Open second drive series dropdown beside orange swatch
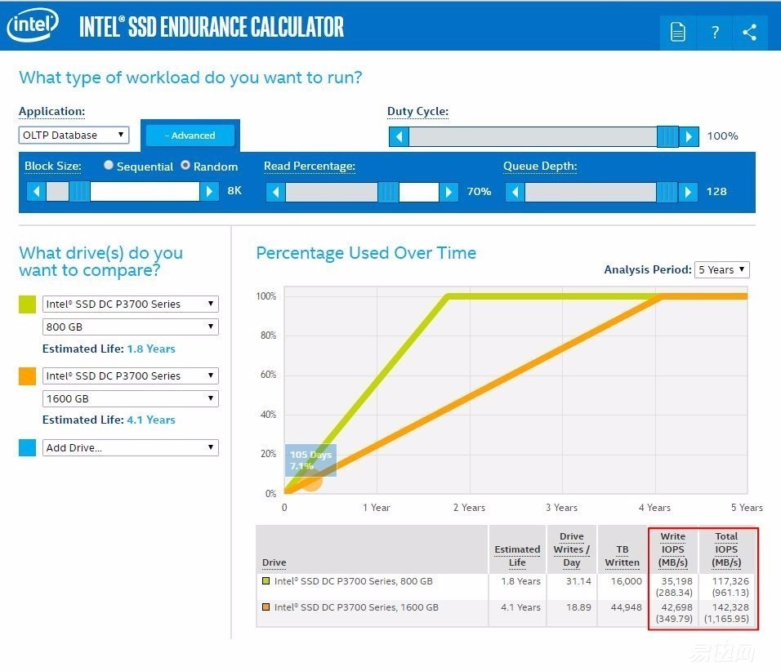 [131, 375]
